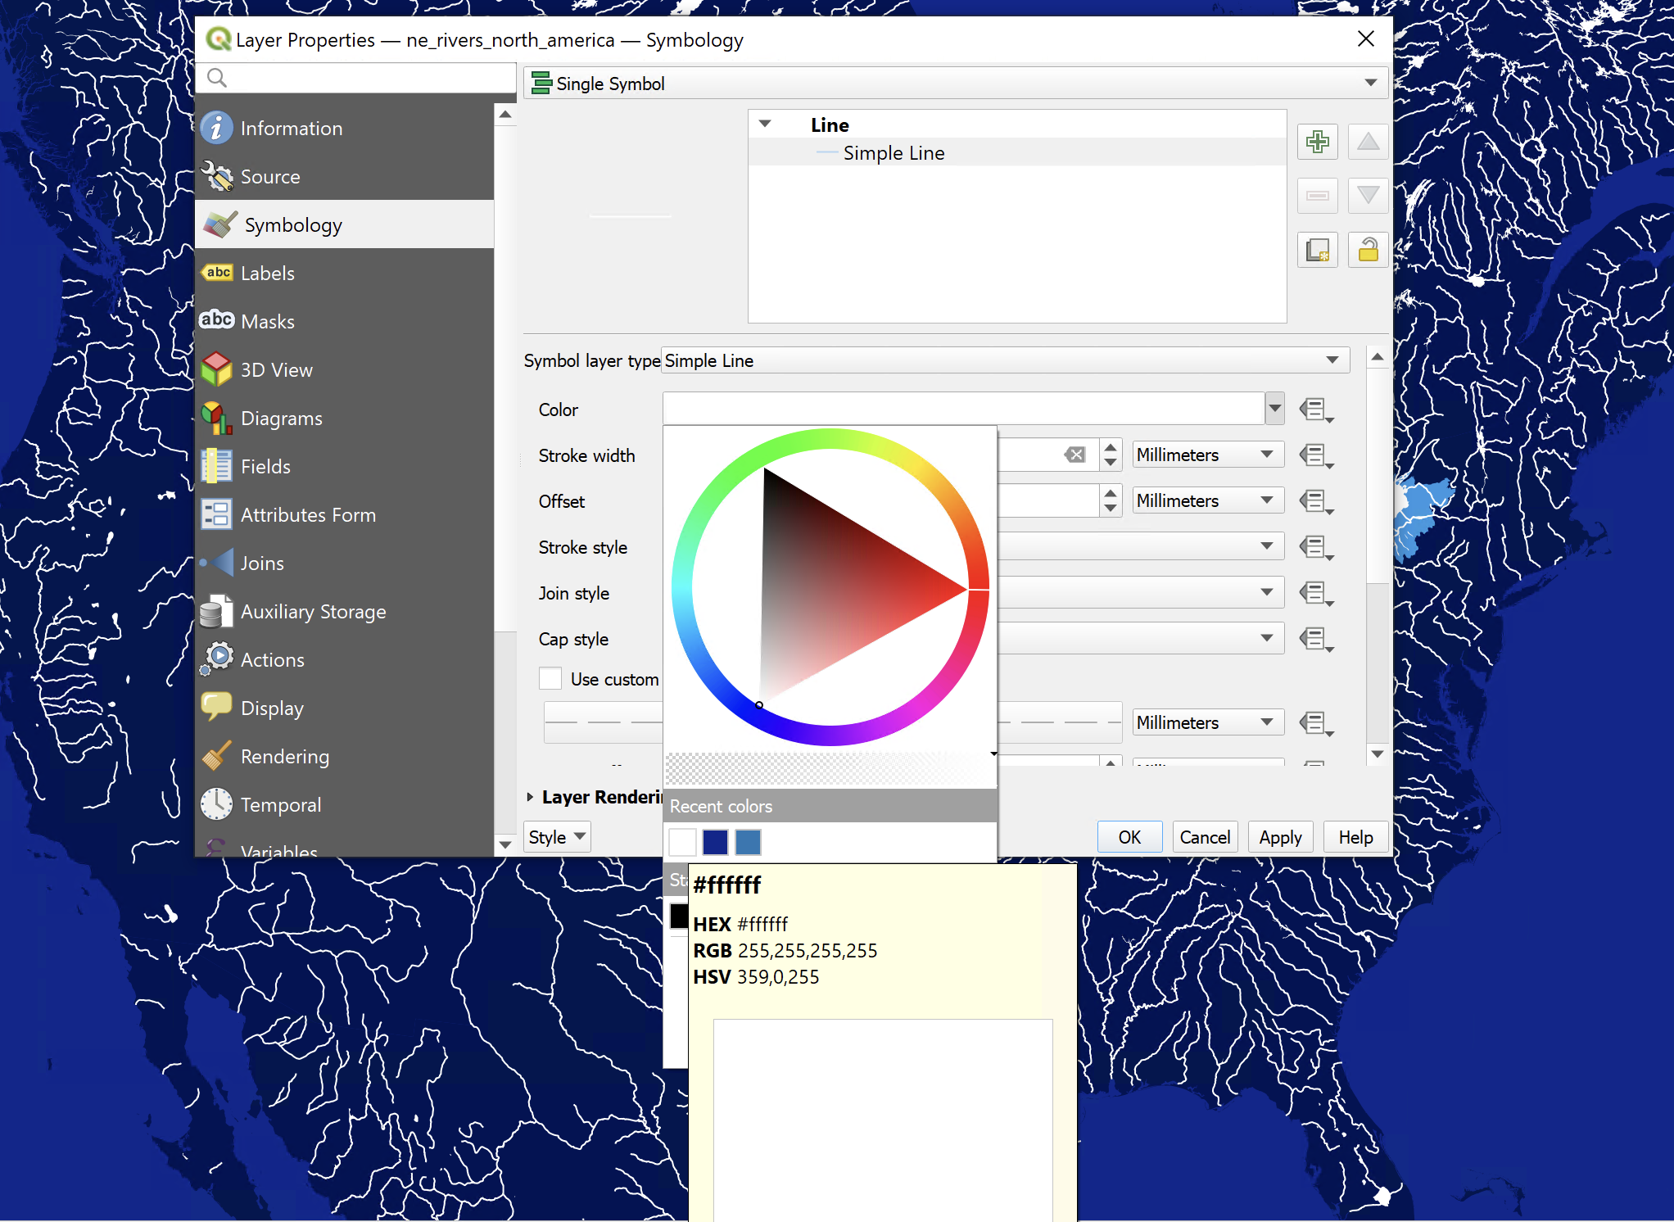Open the Symbol layer type dropdown
Viewport: 1674px width, 1222px height.
tap(1004, 360)
